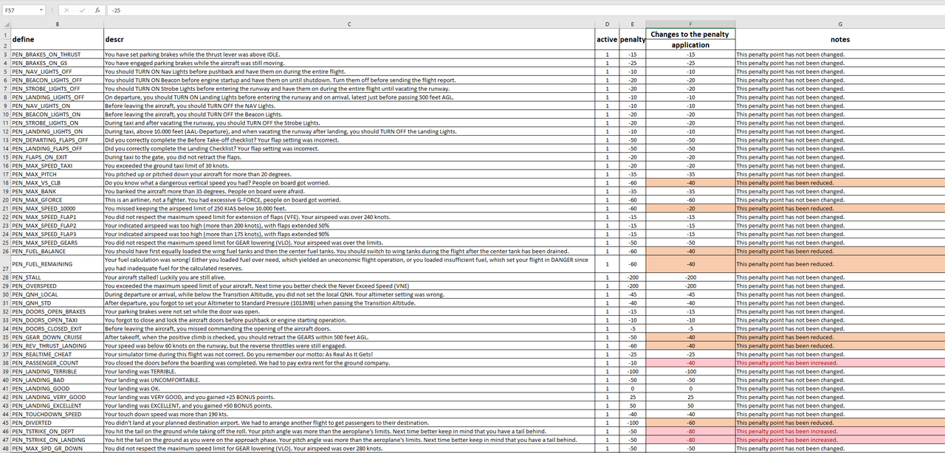Select column F header
This screenshot has width=945, height=453.
[690, 24]
